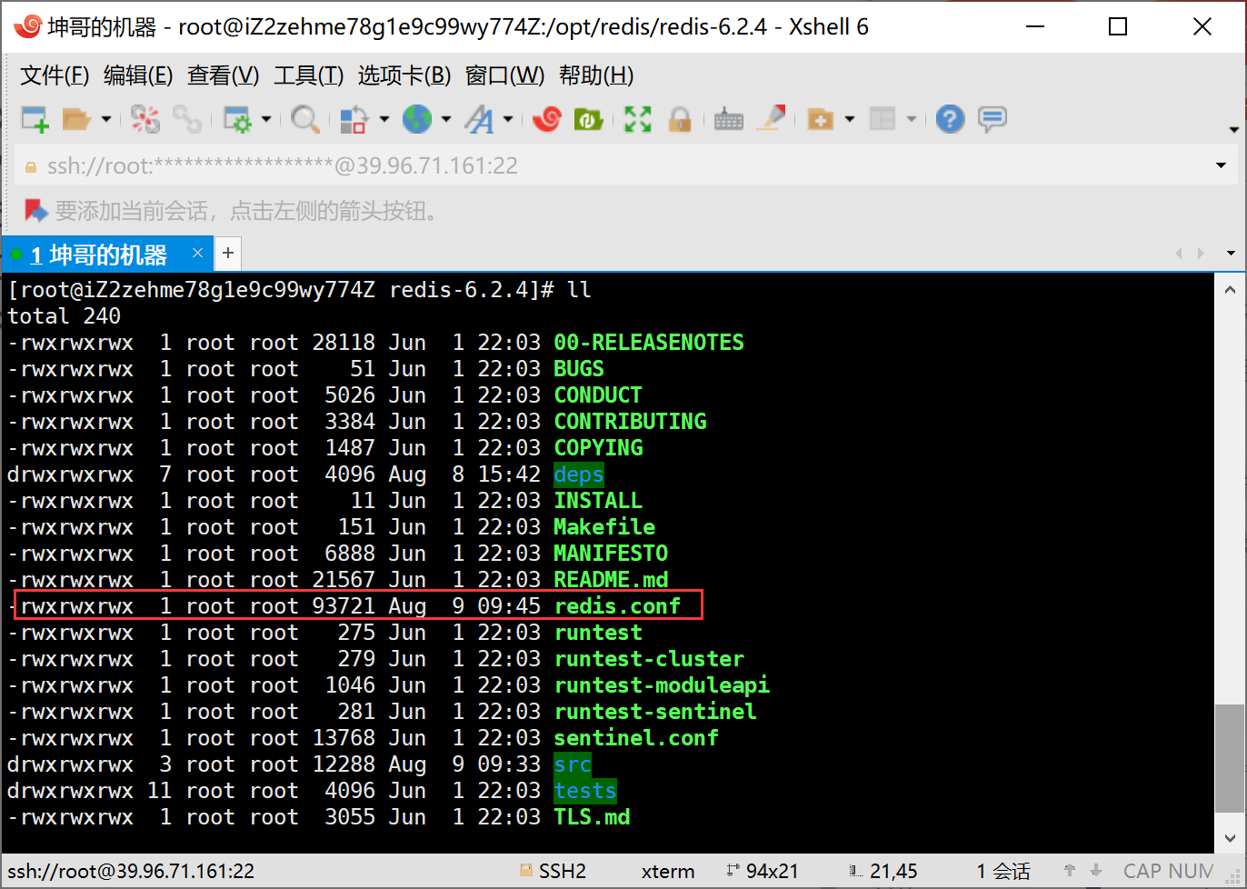This screenshot has height=889, width=1247.
Task: Open the 选项卡(B) menu
Action: coord(404,75)
